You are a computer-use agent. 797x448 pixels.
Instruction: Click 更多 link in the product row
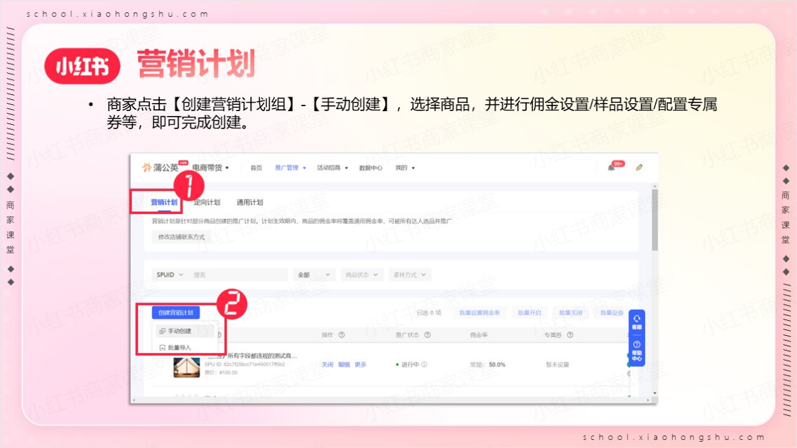[x=360, y=364]
